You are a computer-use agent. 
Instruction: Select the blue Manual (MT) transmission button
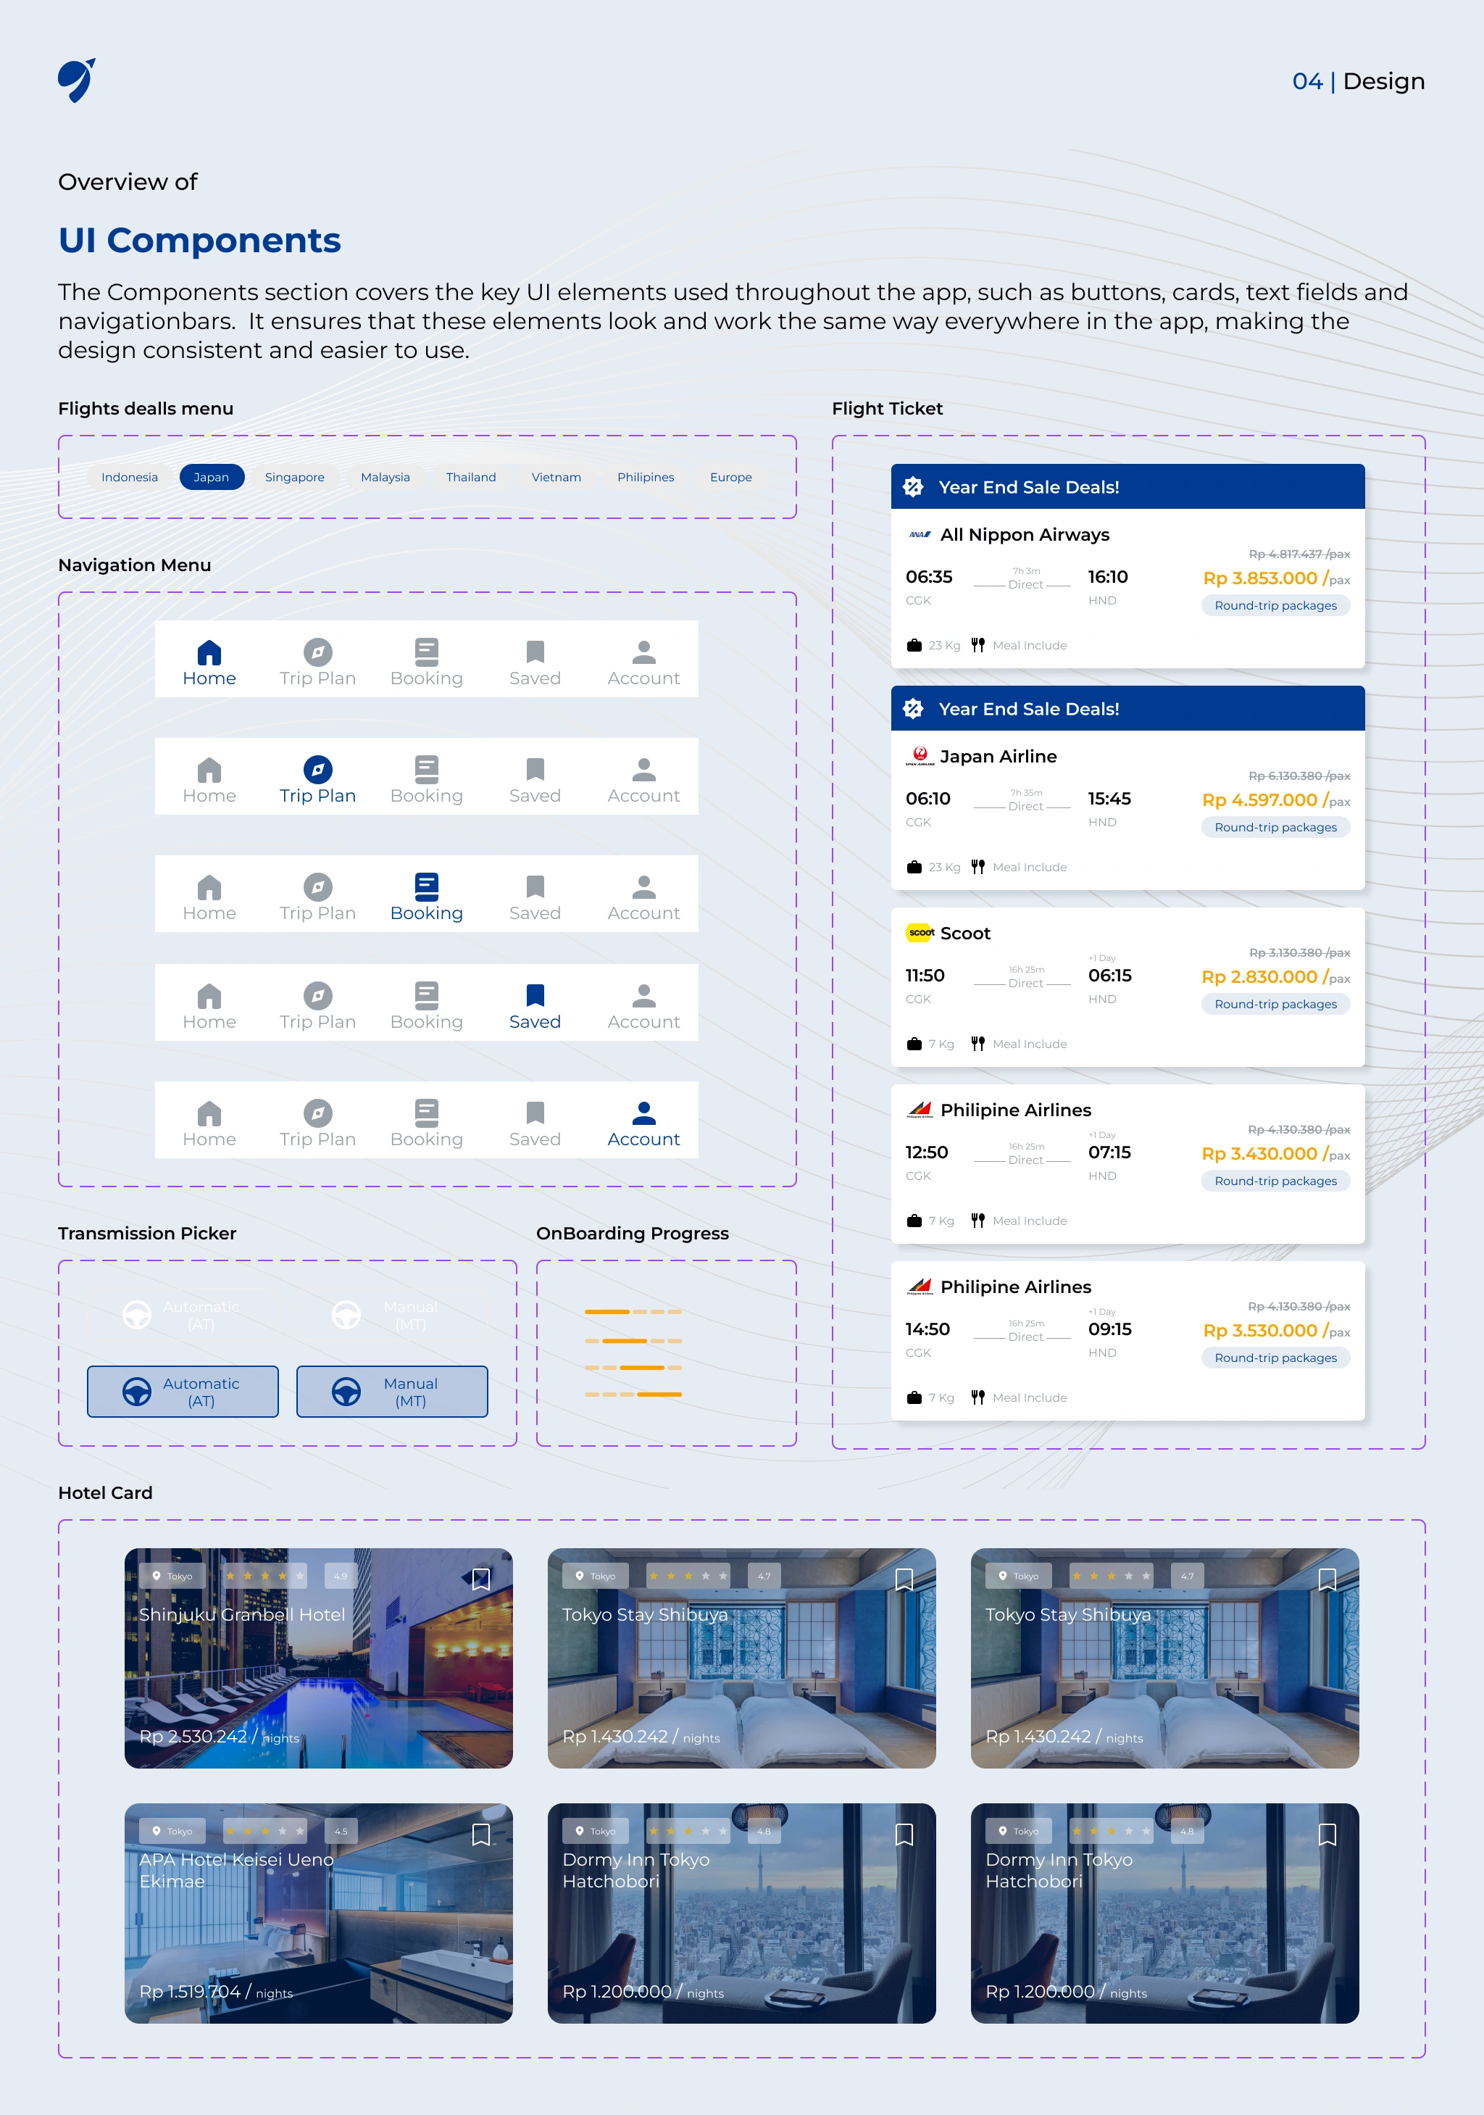tap(391, 1391)
